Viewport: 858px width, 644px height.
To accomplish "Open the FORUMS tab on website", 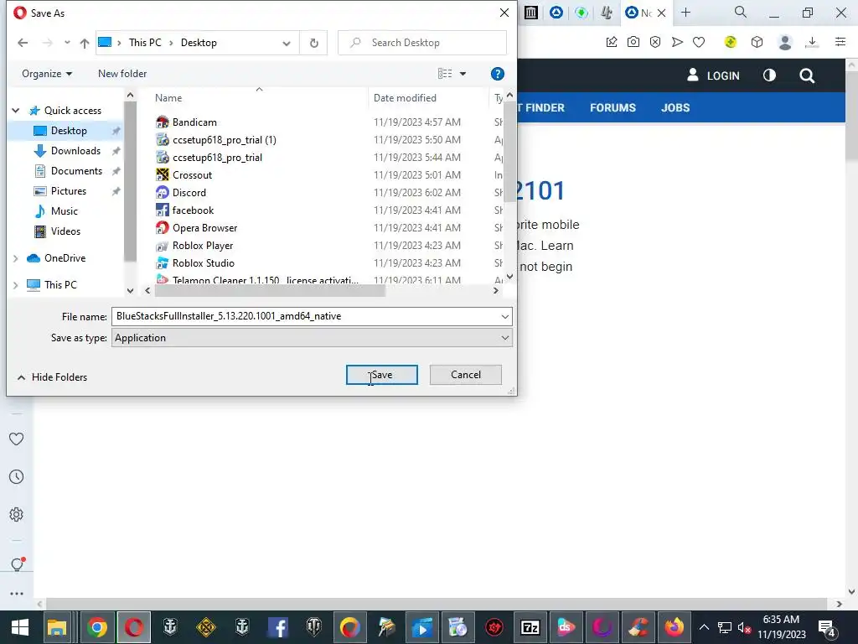I will (612, 108).
